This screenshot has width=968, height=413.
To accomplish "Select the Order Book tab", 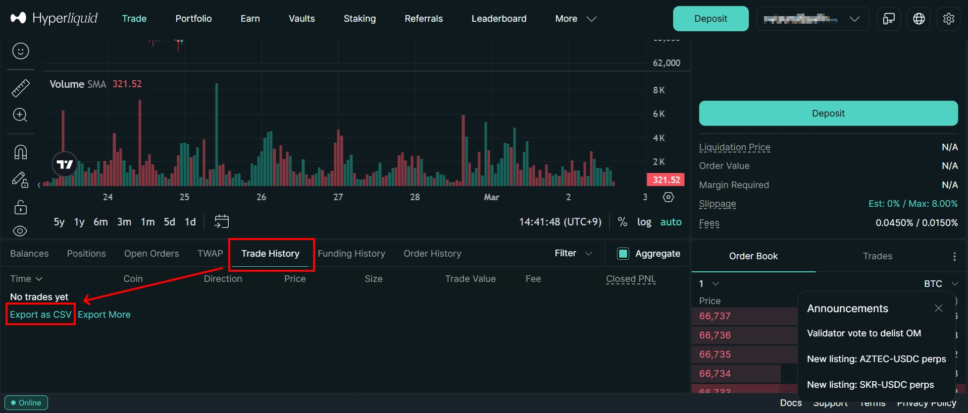I will click(753, 256).
